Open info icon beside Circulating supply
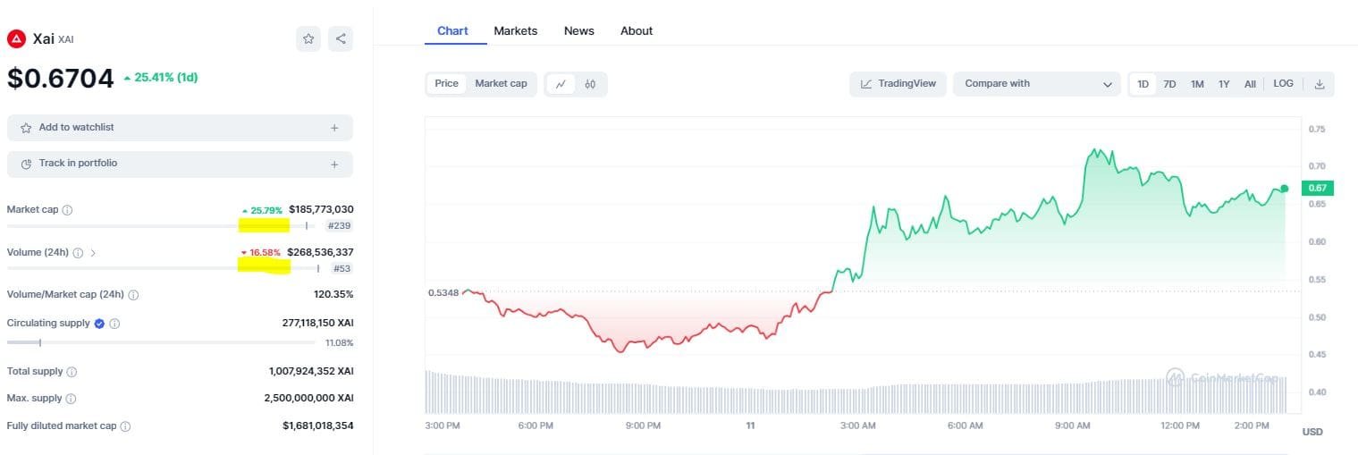 tap(114, 324)
